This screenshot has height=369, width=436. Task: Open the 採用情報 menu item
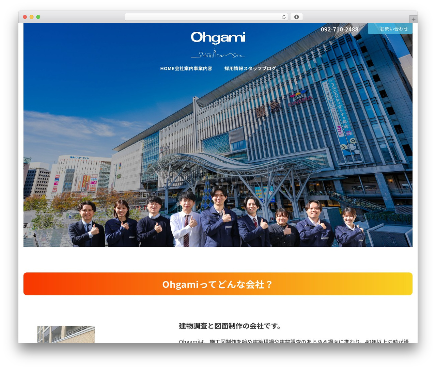point(234,68)
